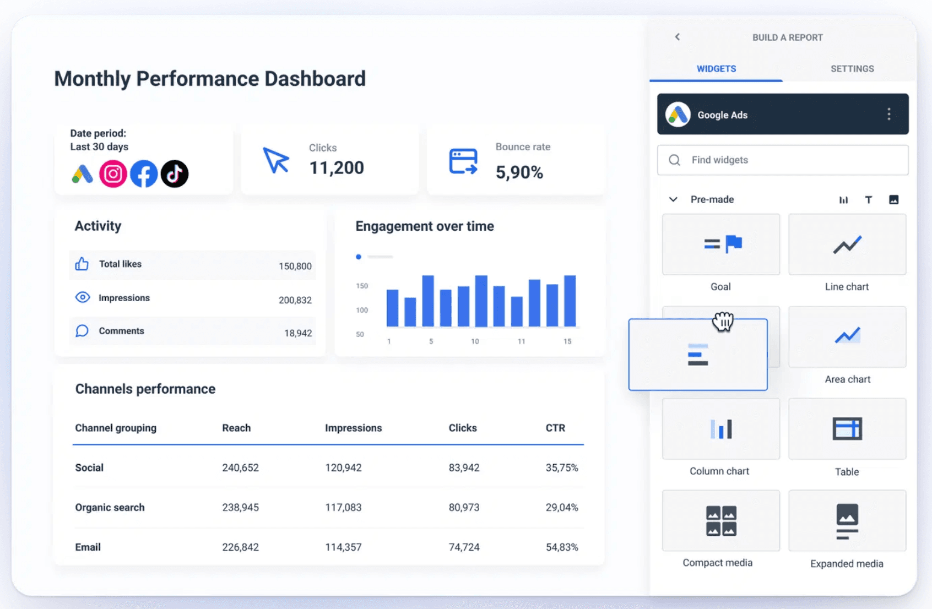The height and width of the screenshot is (609, 932).
Task: Click the Google Ads data source bar
Action: point(771,115)
